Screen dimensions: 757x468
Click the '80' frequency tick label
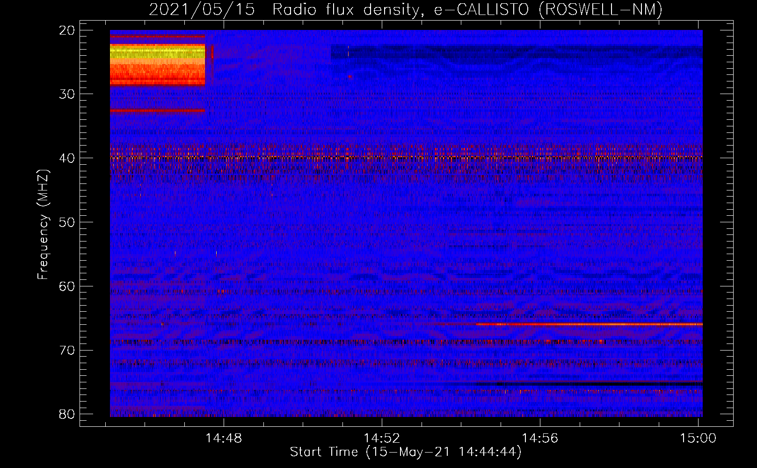[67, 414]
